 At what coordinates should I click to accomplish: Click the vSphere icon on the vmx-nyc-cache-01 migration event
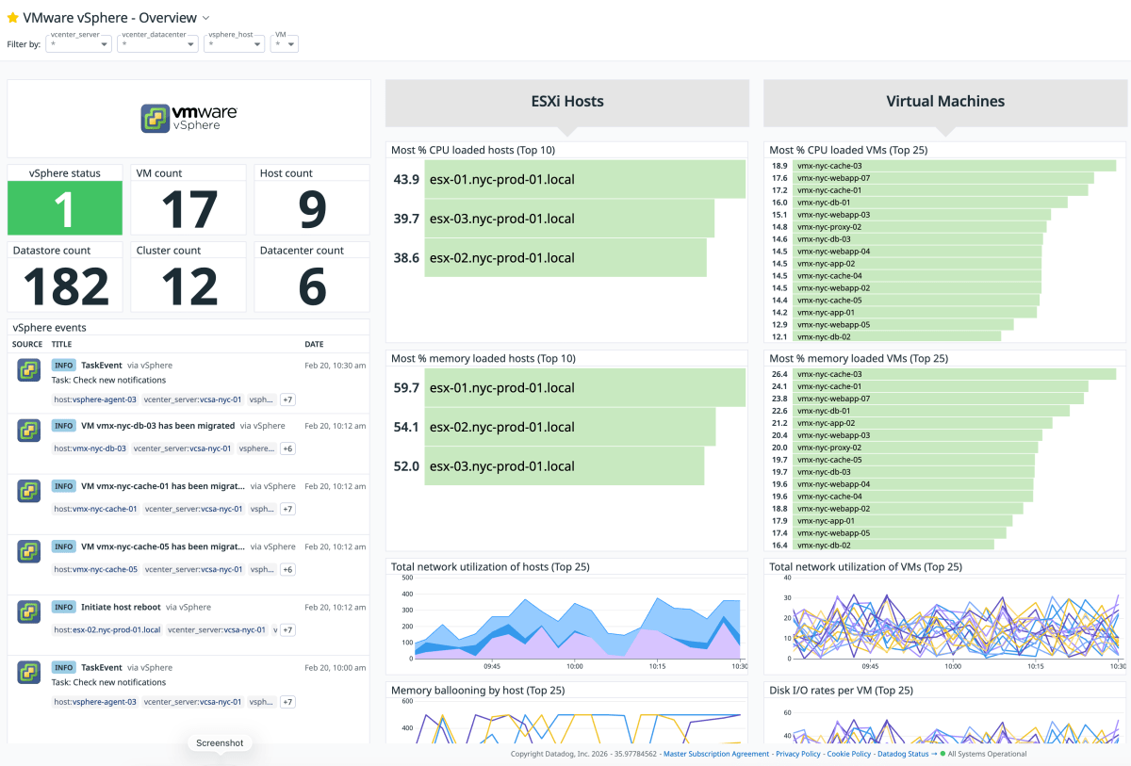pos(28,491)
